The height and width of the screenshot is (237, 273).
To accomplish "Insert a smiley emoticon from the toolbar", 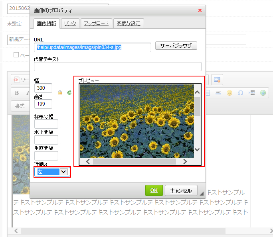I will tap(229, 93).
